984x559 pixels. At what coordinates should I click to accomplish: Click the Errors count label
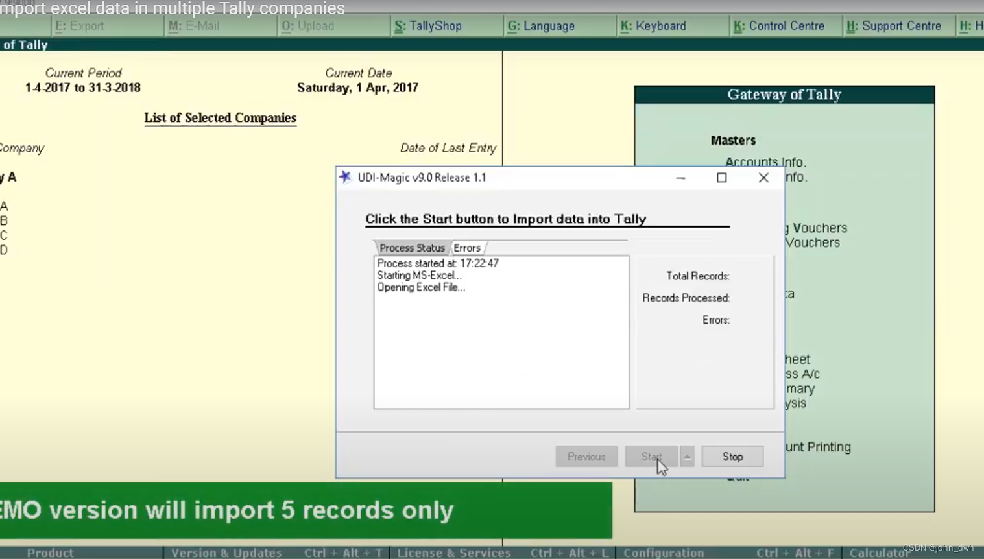(716, 320)
